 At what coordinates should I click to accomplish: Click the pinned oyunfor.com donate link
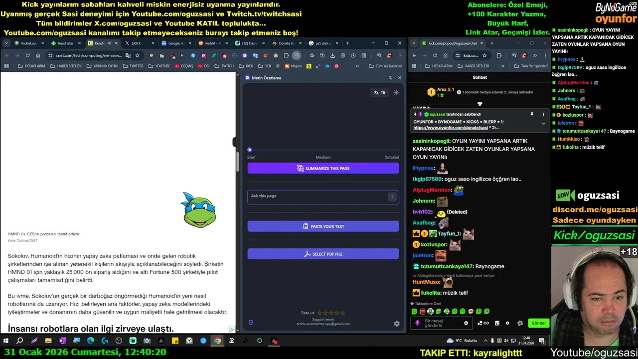pos(451,128)
